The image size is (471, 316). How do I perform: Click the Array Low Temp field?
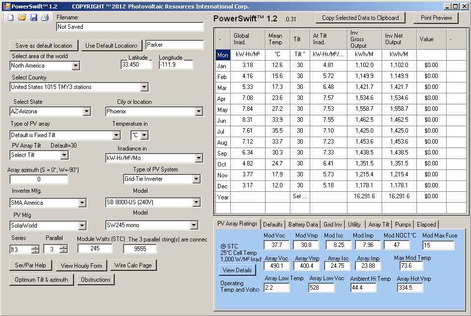(x=276, y=288)
